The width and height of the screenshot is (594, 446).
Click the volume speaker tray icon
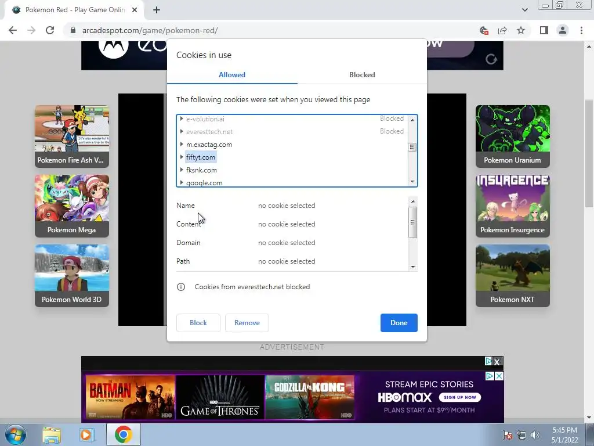[x=535, y=435]
